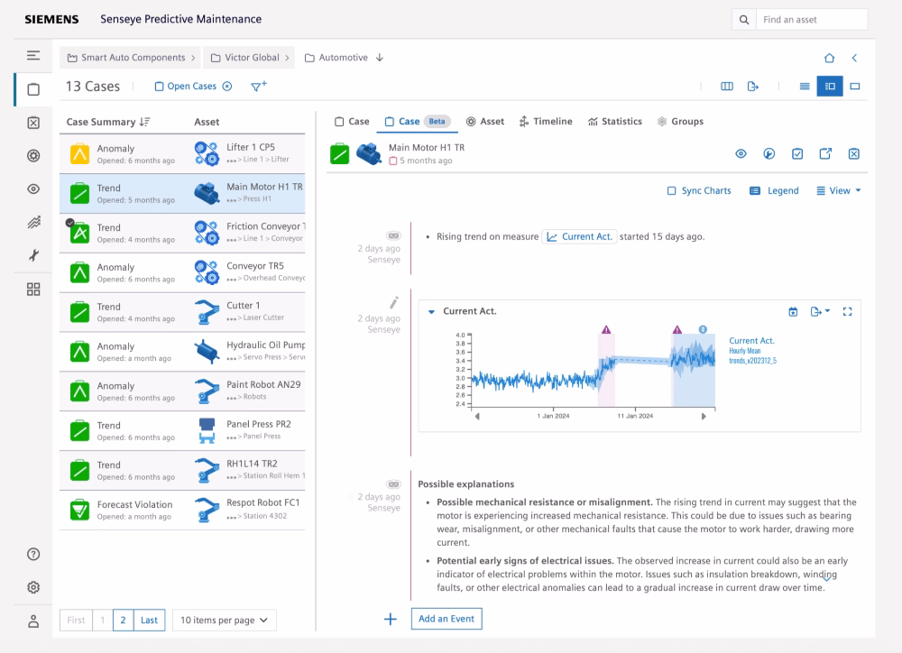Select Respot Robot FC1 forecast violation
The image size is (902, 653).
[182, 510]
